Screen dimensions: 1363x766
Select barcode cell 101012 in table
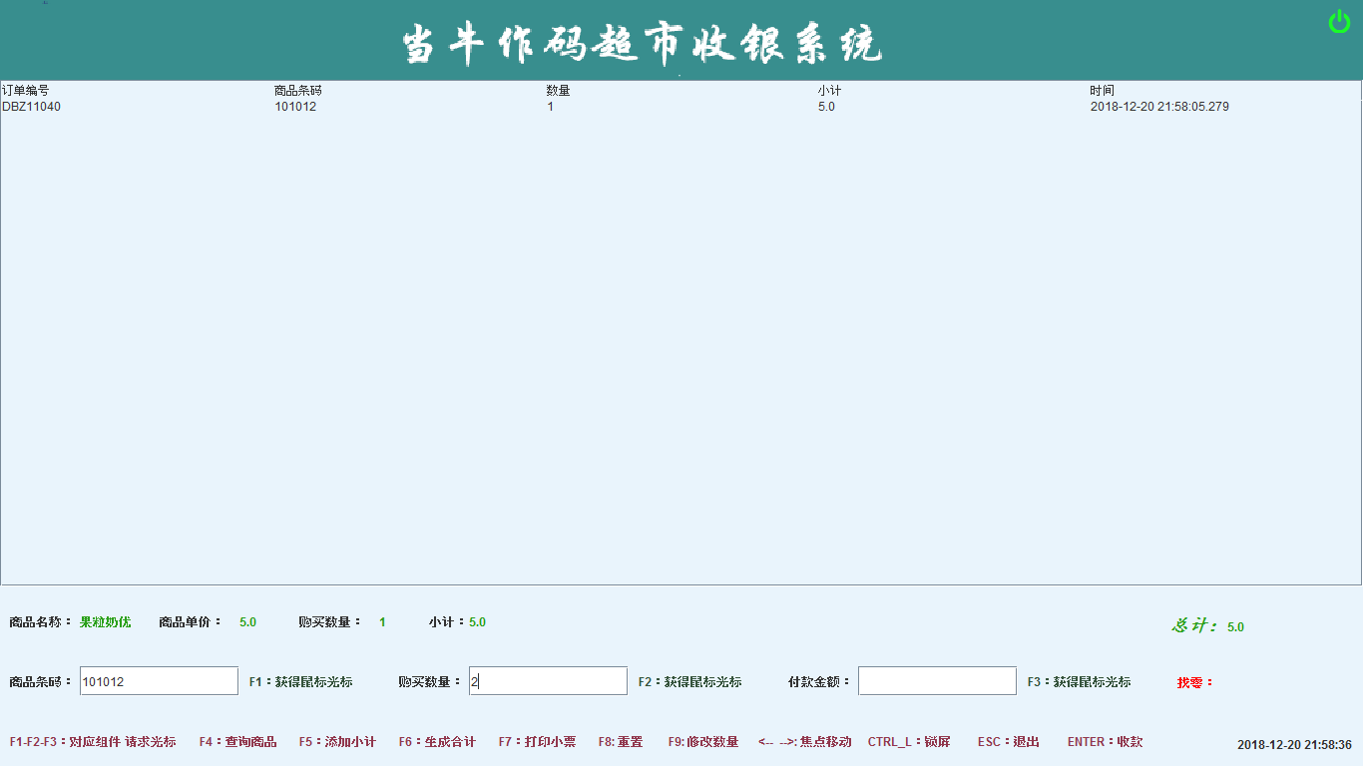point(295,107)
